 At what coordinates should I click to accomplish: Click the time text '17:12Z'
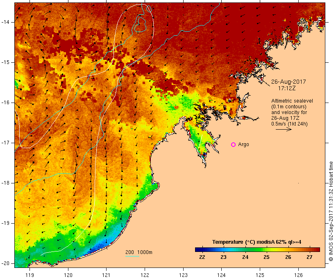pyautogui.click(x=287, y=88)
